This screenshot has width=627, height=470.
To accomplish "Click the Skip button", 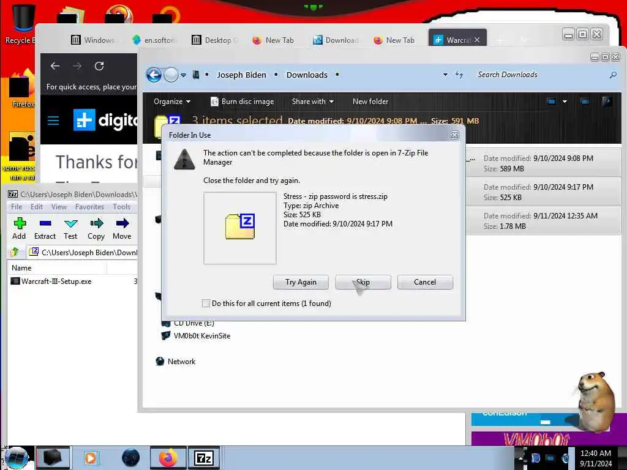I will coord(362,282).
